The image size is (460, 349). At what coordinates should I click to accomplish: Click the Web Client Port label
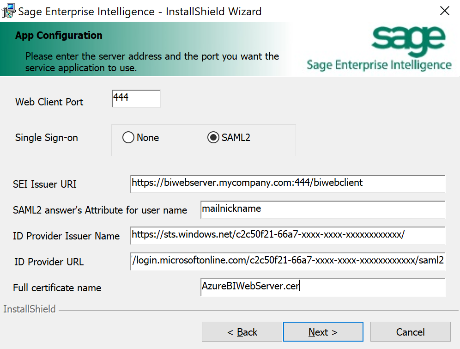coord(49,102)
